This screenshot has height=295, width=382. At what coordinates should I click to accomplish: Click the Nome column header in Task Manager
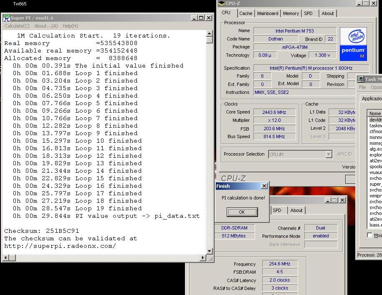pos(374,113)
